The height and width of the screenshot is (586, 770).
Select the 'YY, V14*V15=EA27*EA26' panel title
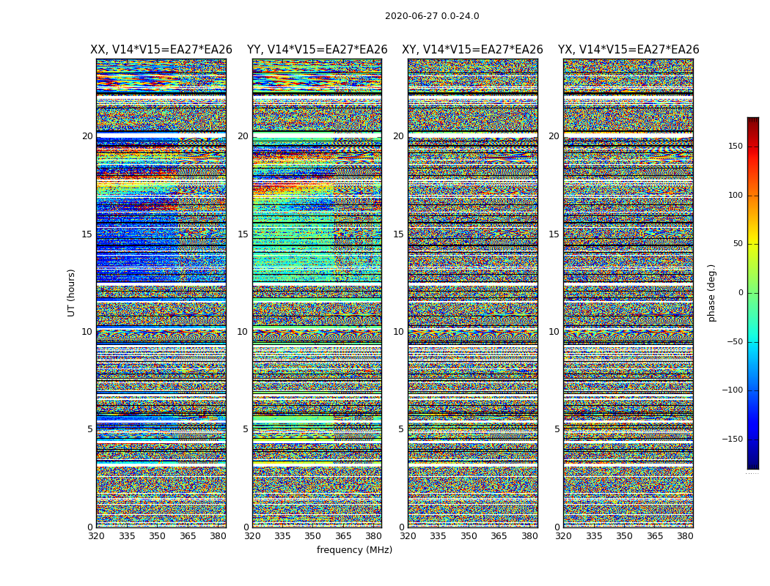[318, 50]
